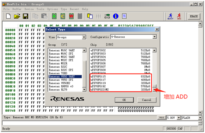The height and width of the screenshot is (133, 205).
Task: Click Group list scroll up arrow
Action: coord(84,50)
